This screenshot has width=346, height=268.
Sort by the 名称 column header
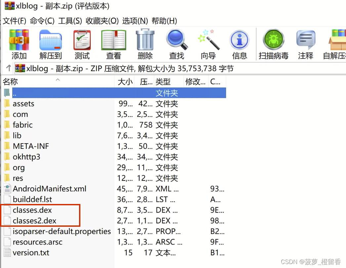[58, 82]
